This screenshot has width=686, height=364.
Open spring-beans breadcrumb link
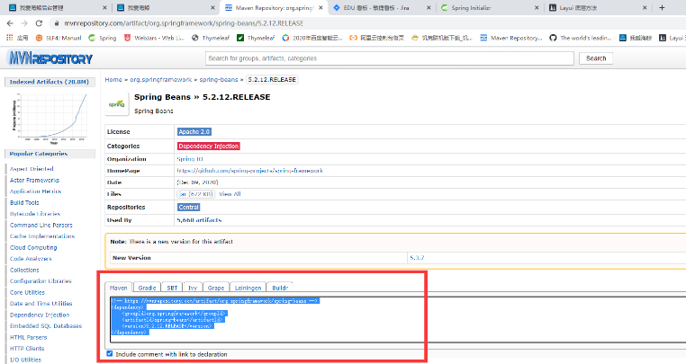click(218, 79)
